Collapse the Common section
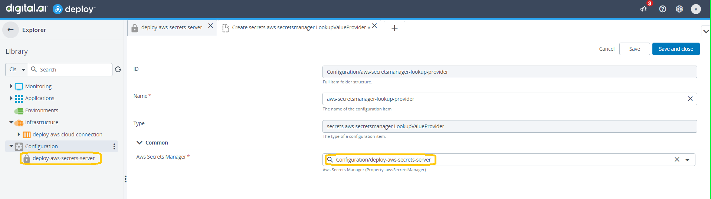 click(x=140, y=143)
